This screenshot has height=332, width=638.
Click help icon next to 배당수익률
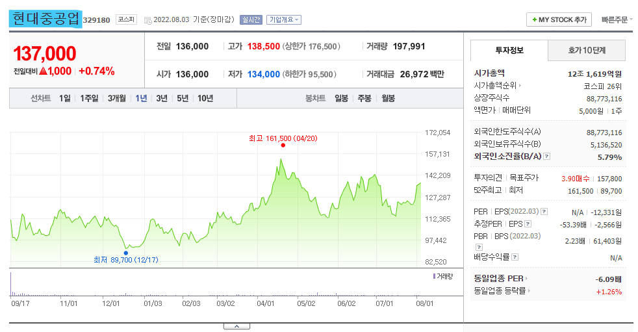[x=515, y=257]
